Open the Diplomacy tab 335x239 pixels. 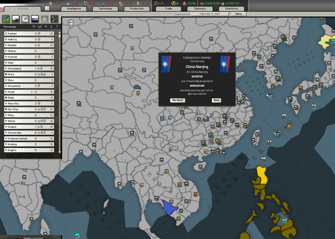pos(200,9)
